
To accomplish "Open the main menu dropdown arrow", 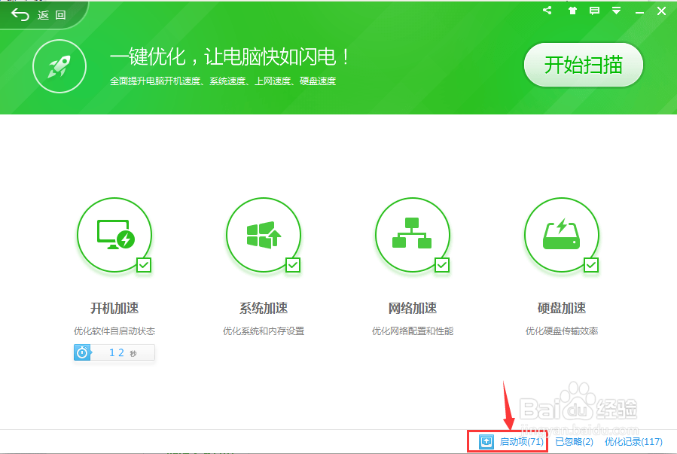I will tap(617, 11).
